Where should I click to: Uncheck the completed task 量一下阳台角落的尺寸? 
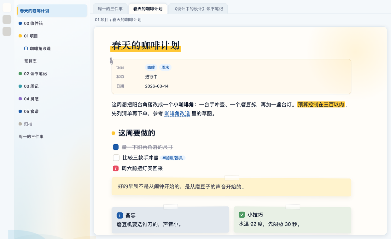(x=116, y=147)
